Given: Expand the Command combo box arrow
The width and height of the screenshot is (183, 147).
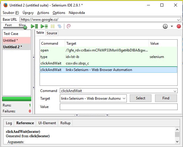Looking at the screenshot, I should coord(175,91).
